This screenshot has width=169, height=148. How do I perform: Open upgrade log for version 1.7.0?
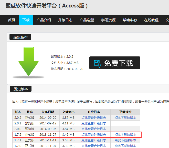click(94, 146)
